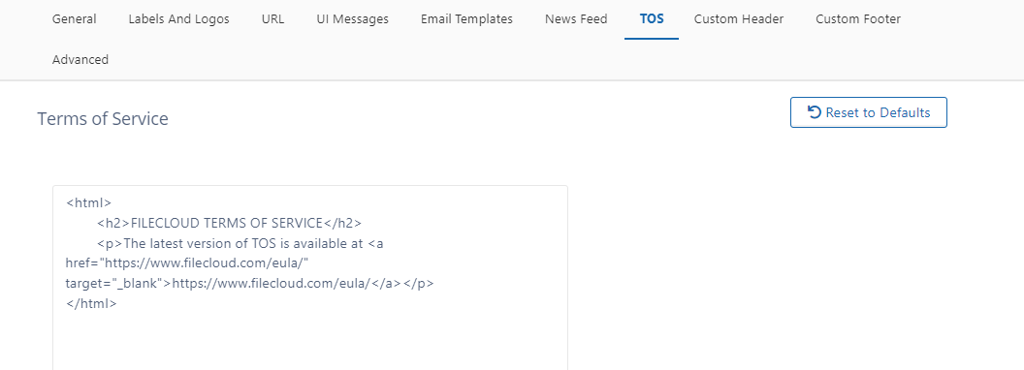Switch to the News Feed tab

click(576, 19)
